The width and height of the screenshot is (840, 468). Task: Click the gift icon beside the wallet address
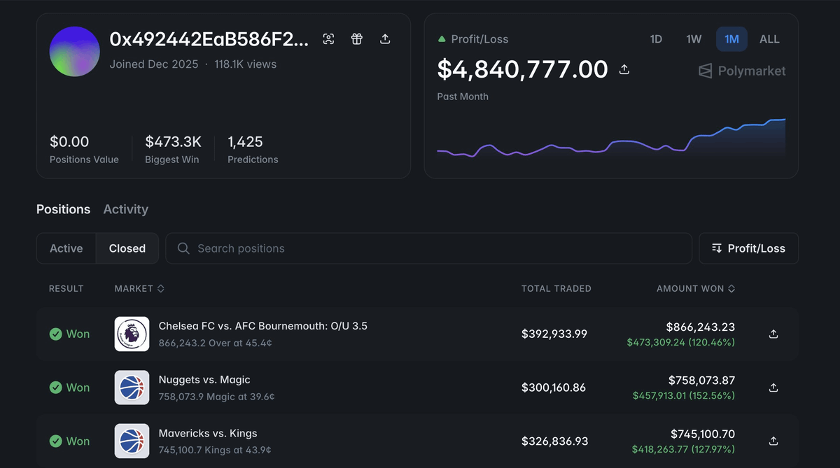[x=357, y=39]
